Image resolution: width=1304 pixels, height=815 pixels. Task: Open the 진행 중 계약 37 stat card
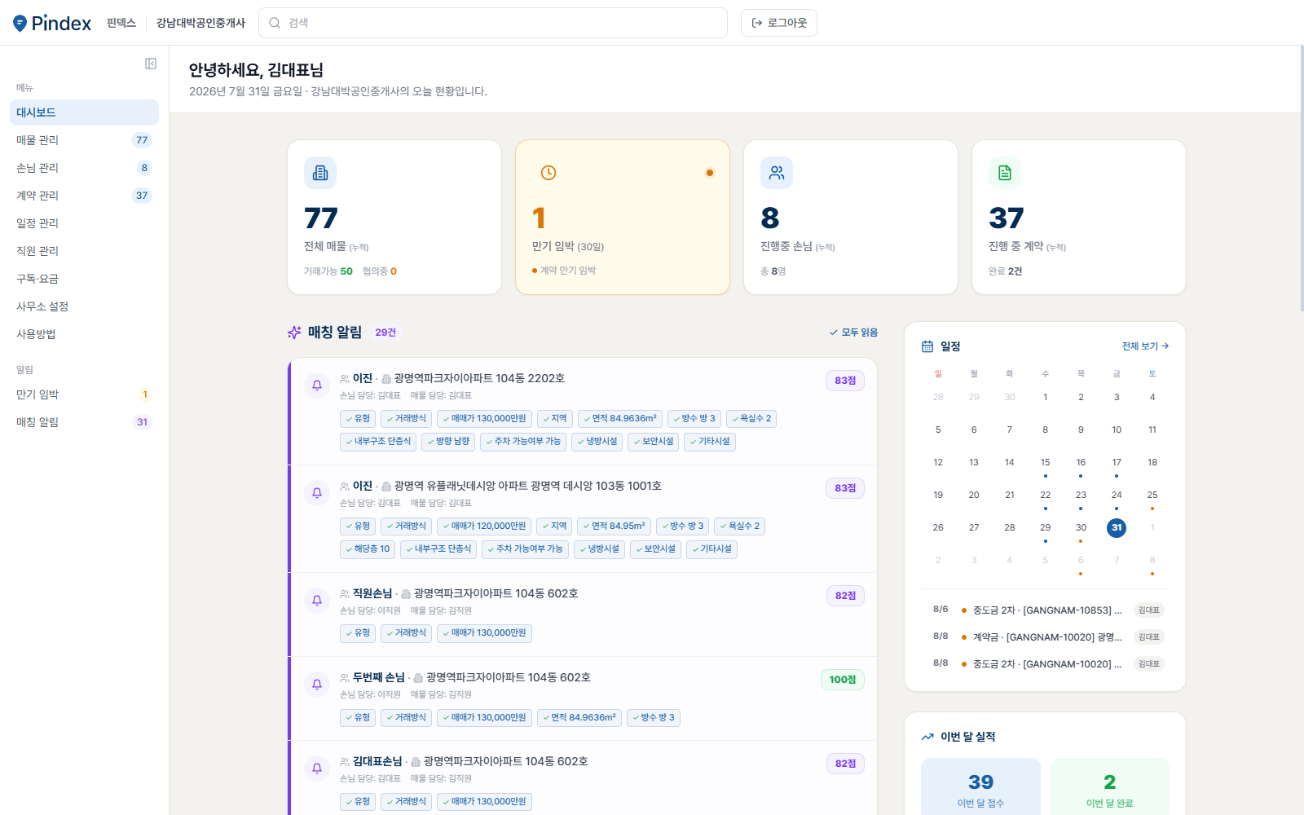coord(1079,217)
